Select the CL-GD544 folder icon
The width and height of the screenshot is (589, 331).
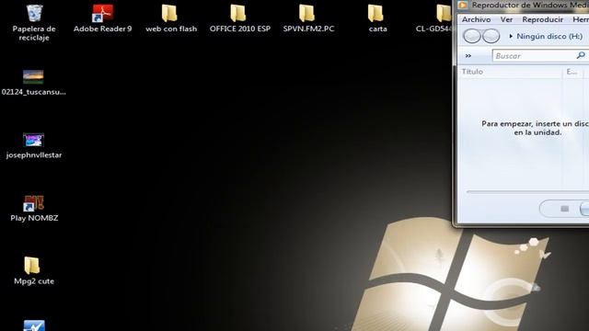[x=444, y=14]
